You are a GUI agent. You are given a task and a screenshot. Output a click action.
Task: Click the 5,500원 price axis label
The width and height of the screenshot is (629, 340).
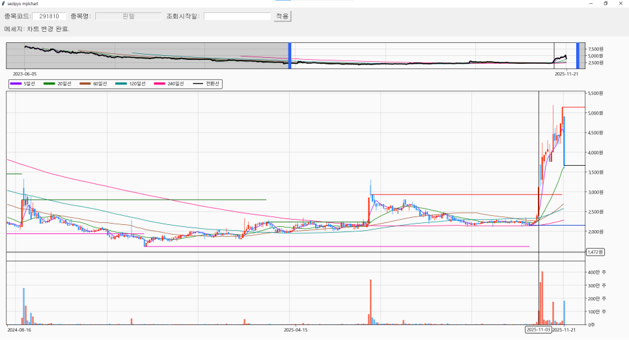click(595, 94)
